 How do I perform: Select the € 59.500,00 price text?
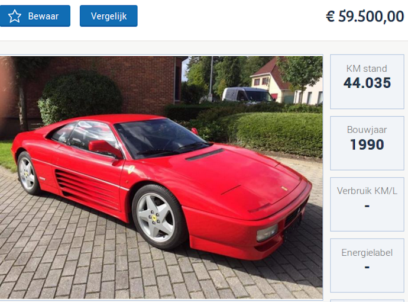pyautogui.click(x=365, y=17)
